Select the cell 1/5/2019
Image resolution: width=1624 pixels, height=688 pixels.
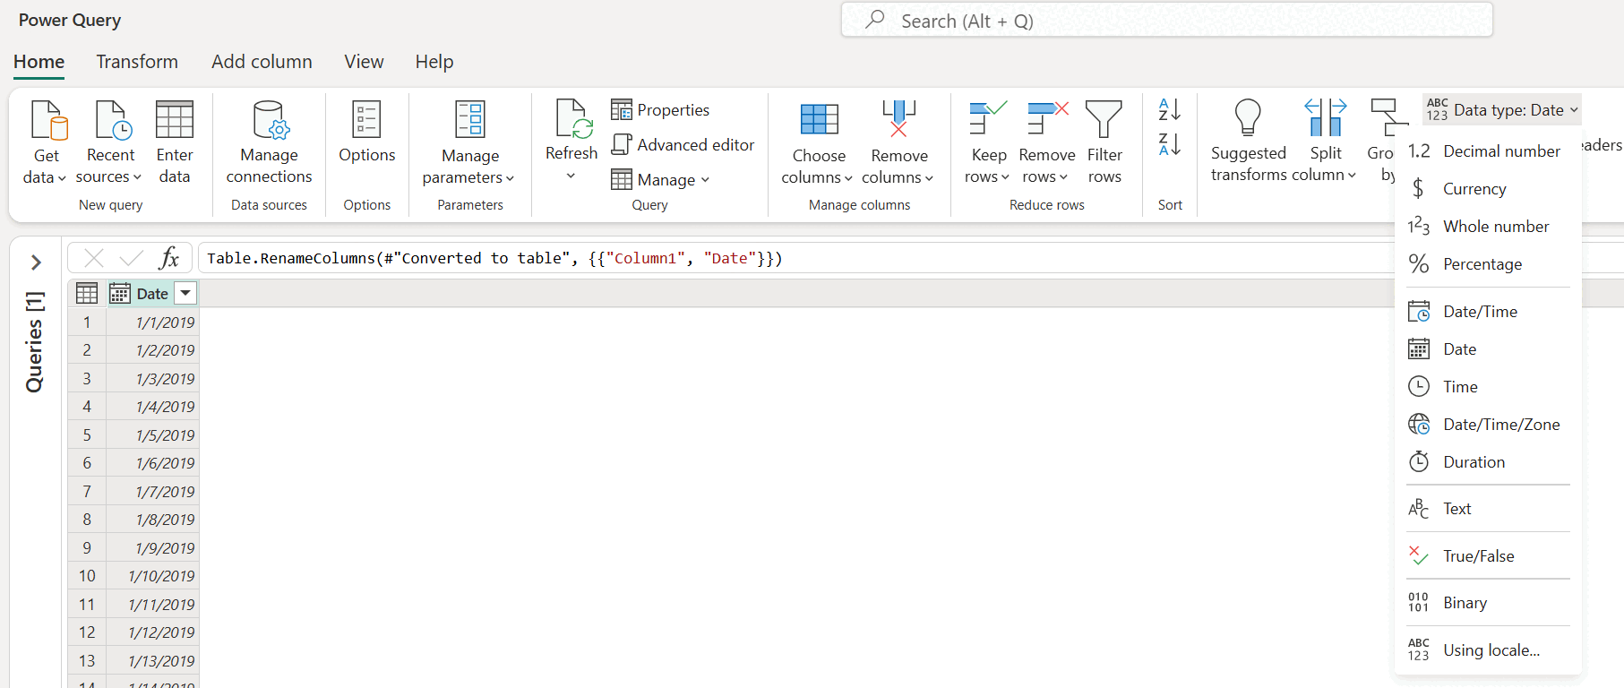click(x=153, y=435)
